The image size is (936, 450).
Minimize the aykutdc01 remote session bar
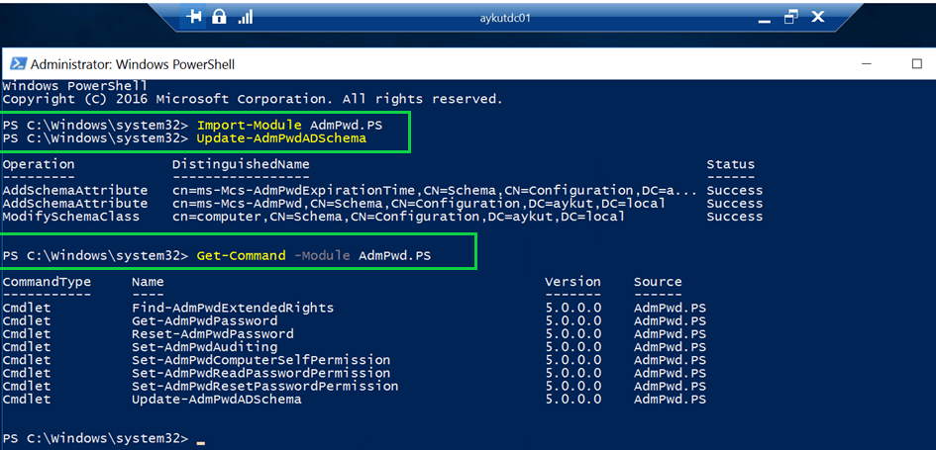(x=763, y=17)
